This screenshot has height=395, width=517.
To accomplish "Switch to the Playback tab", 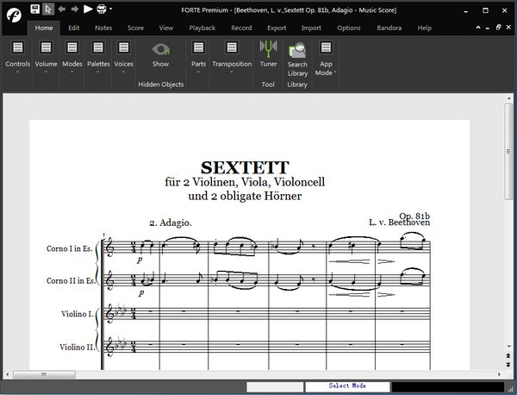I will click(202, 28).
